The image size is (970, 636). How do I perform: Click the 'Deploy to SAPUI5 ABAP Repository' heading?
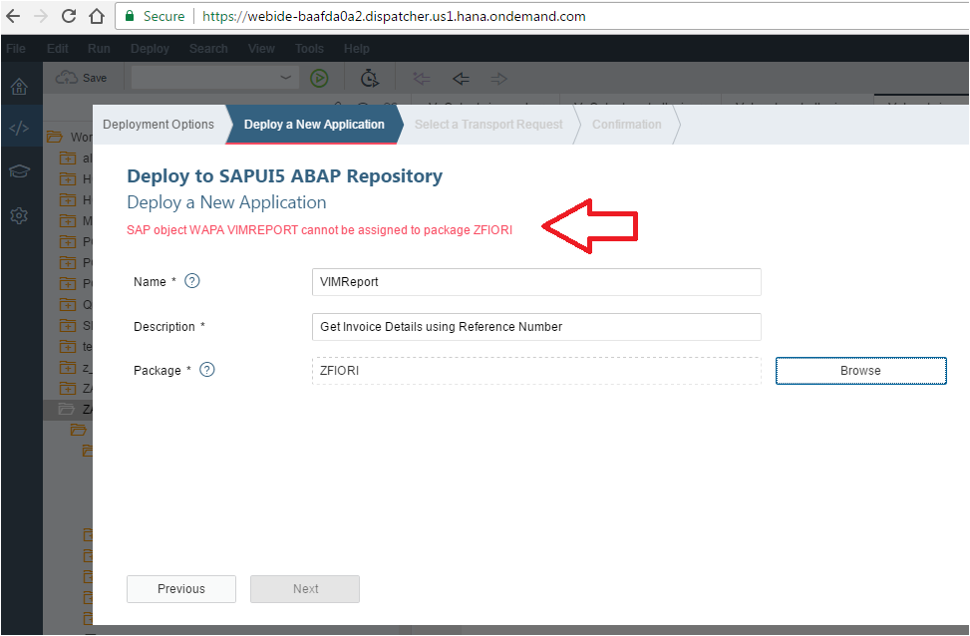coord(284,176)
